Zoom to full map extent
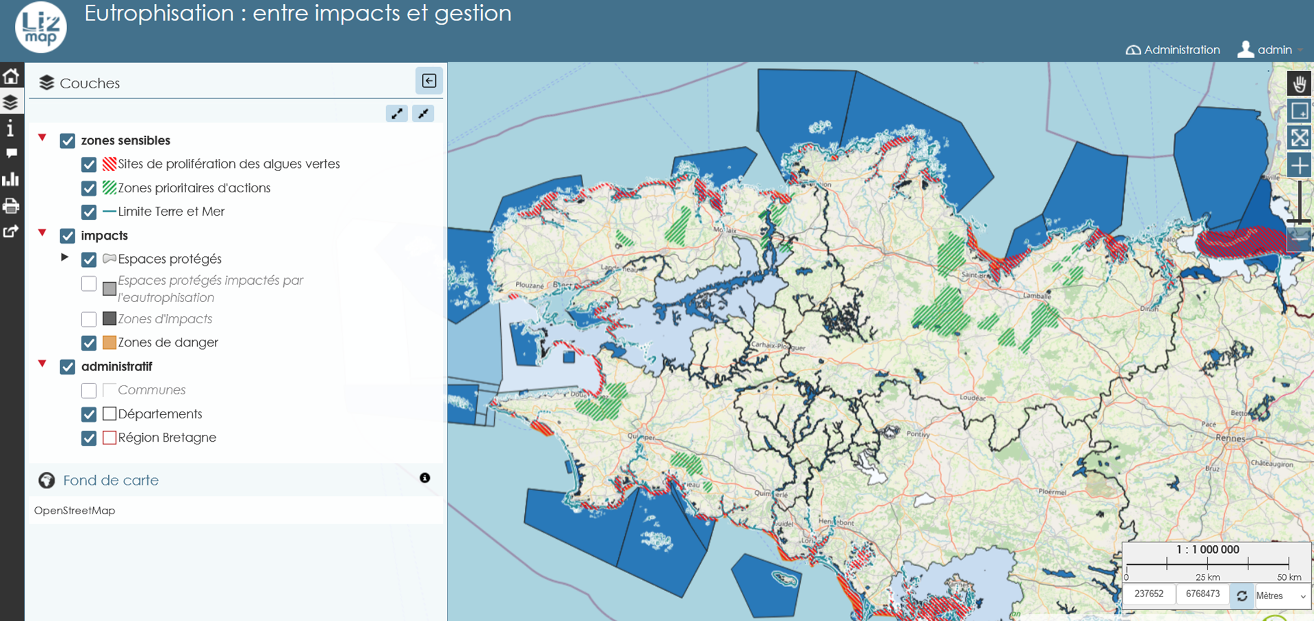Screen dimensions: 1314x621 coord(1298,138)
